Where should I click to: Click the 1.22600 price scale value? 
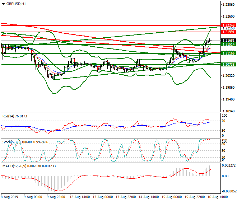pyautogui.click(x=228, y=16)
